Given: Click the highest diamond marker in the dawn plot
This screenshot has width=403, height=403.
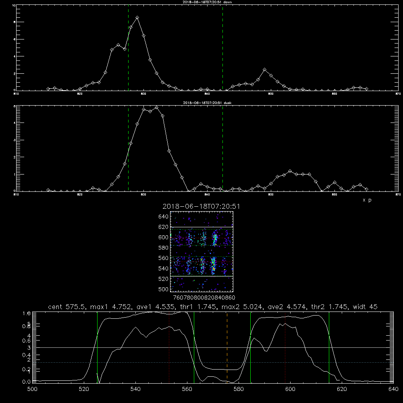Looking at the screenshot, I should [x=137, y=18].
